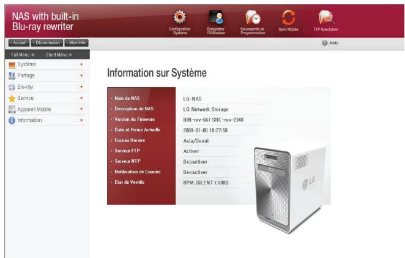Click the Service star icon

pos(12,98)
